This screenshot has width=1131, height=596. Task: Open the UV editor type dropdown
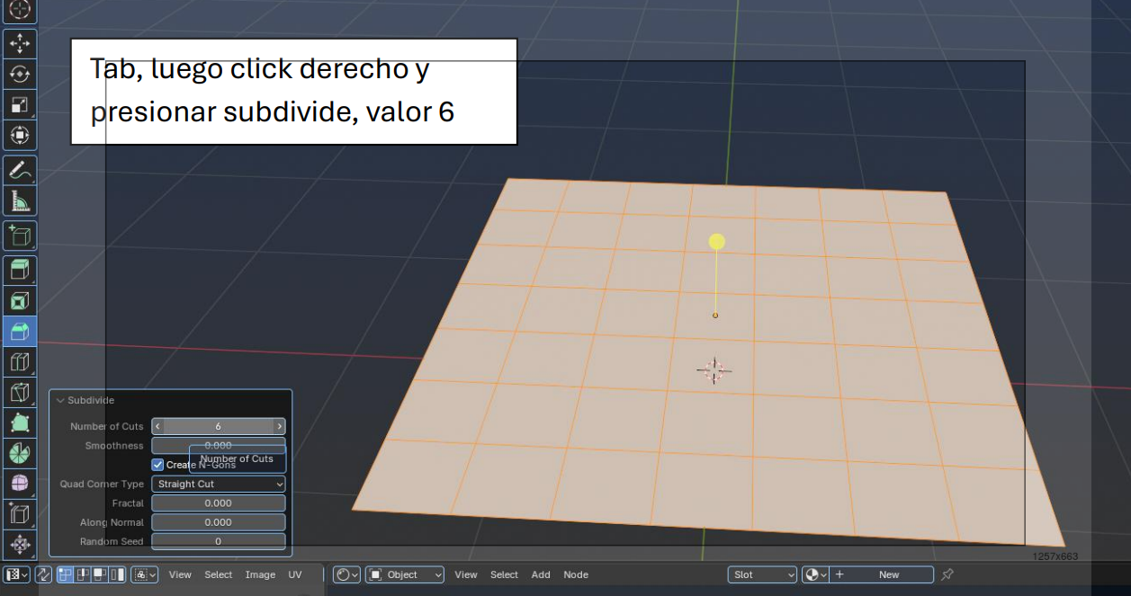[x=17, y=574]
